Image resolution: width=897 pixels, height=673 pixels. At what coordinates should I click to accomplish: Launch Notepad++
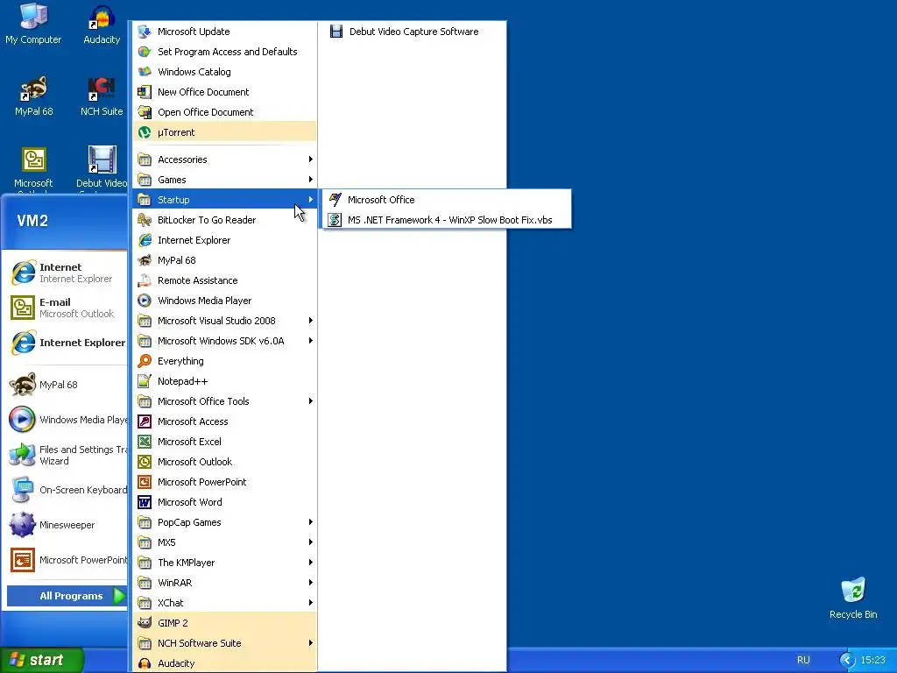click(x=224, y=381)
